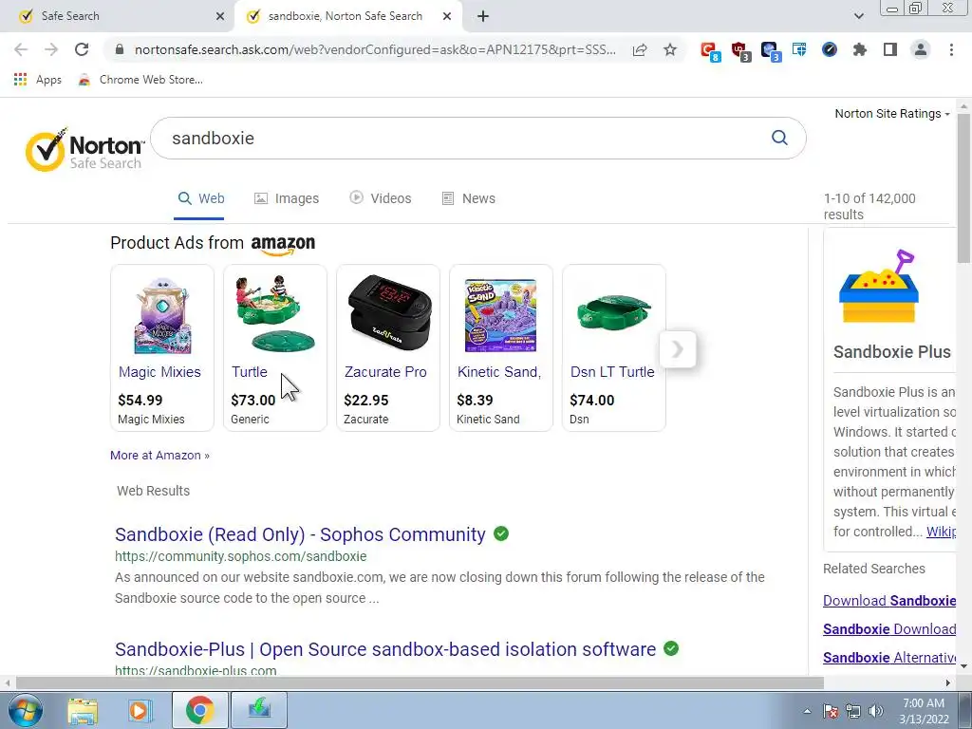The width and height of the screenshot is (972, 729).
Task: Bookmark this page with the star icon
Action: [670, 49]
